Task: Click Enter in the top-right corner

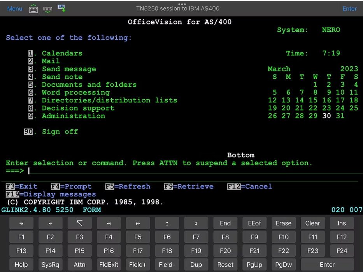Action: point(349,9)
